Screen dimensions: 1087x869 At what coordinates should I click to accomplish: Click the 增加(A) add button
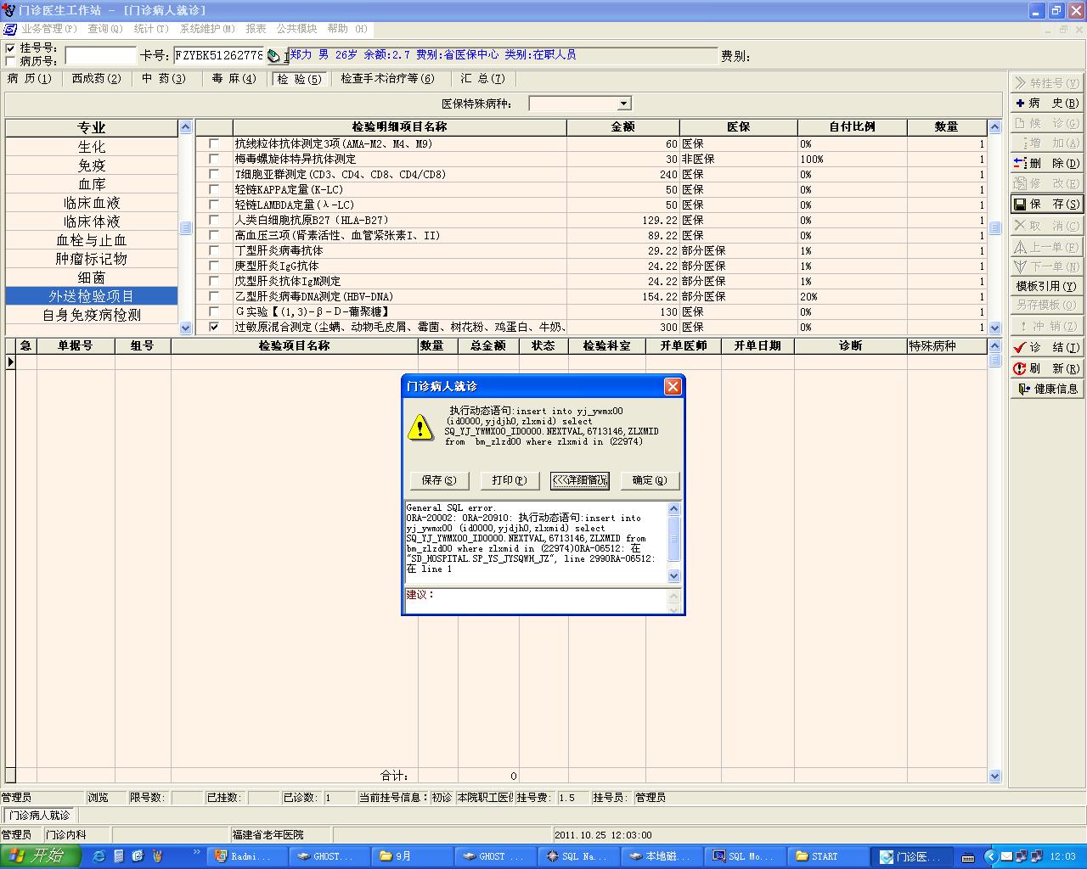pos(1046,143)
